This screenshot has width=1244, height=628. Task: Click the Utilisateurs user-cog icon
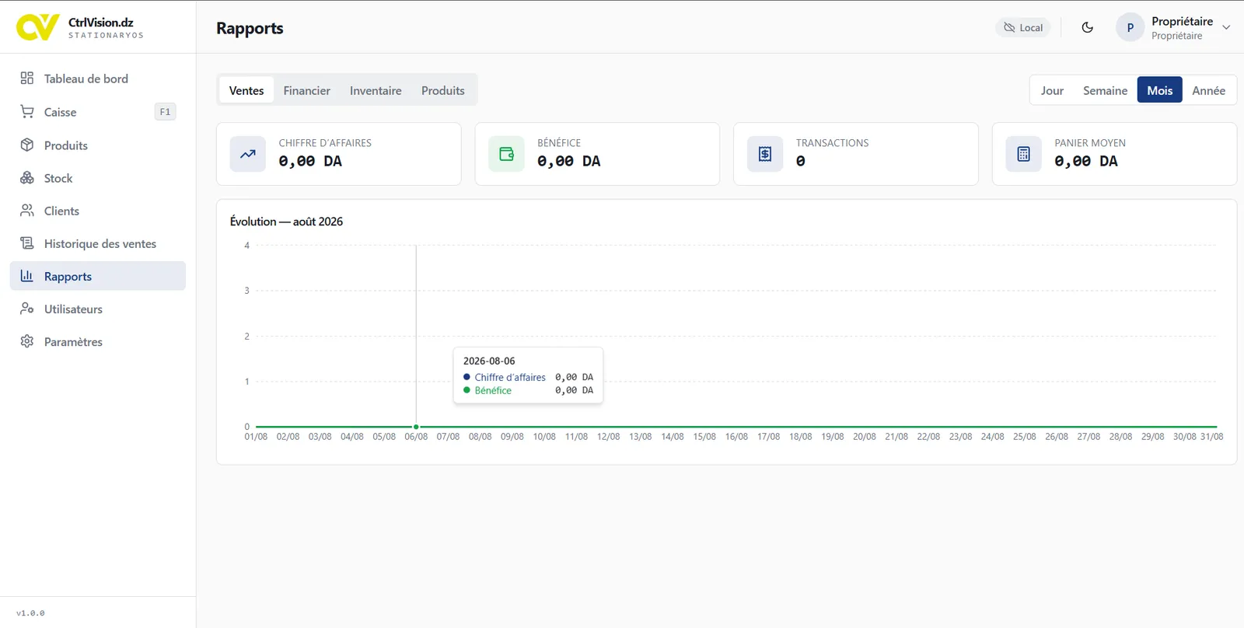[27, 308]
